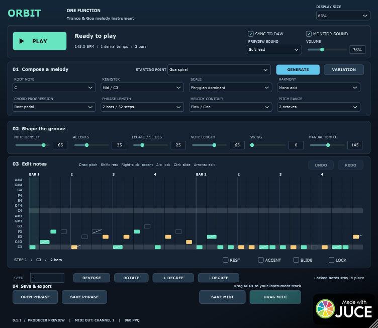Click the 145.0 BPM status text

click(x=84, y=47)
